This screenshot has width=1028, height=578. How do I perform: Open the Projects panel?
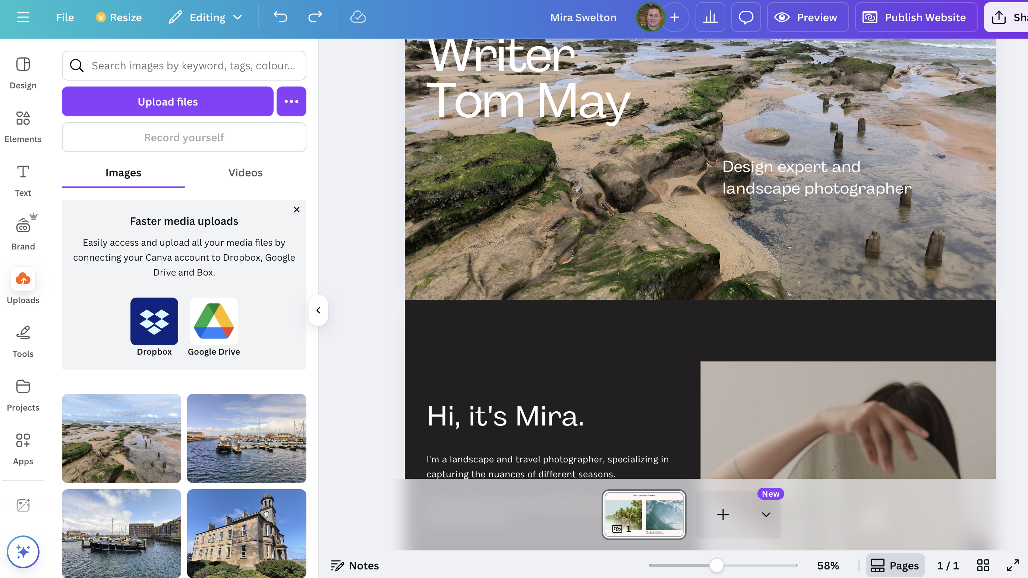pos(23,395)
